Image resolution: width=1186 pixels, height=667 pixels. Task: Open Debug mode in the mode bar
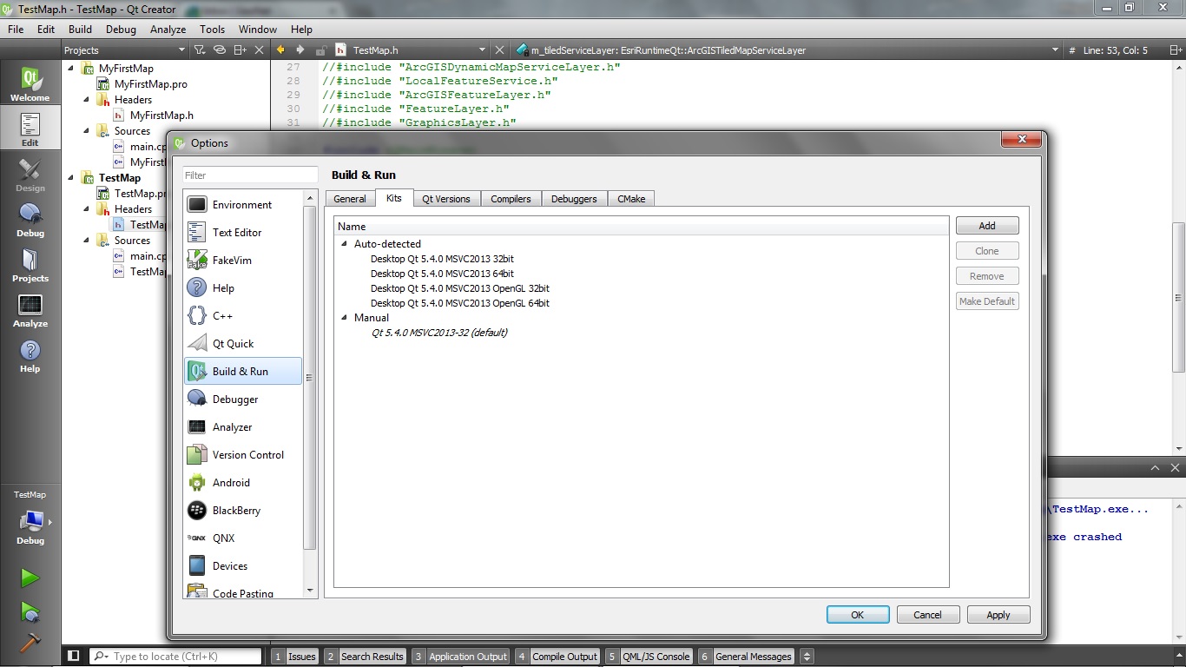[30, 219]
